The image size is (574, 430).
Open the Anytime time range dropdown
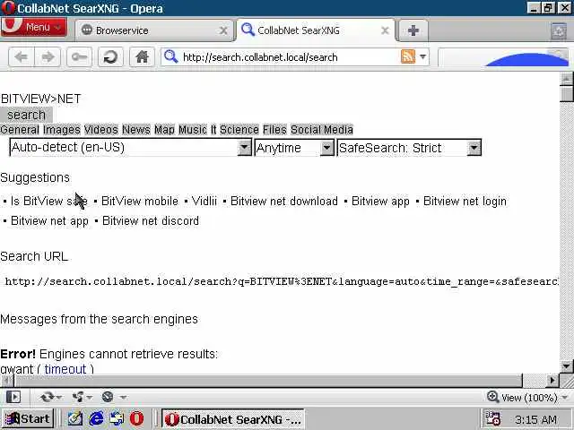tap(294, 148)
